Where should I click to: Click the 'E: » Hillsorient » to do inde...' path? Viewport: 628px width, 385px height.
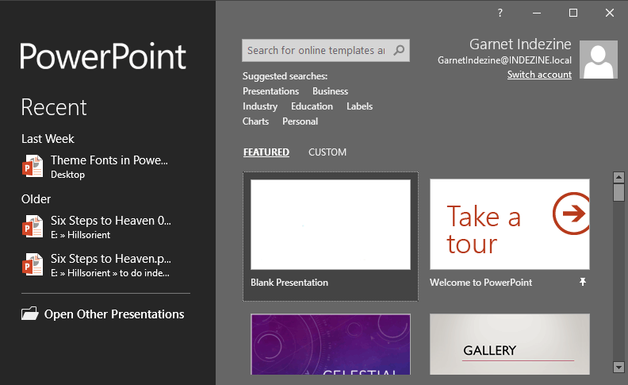(110, 273)
